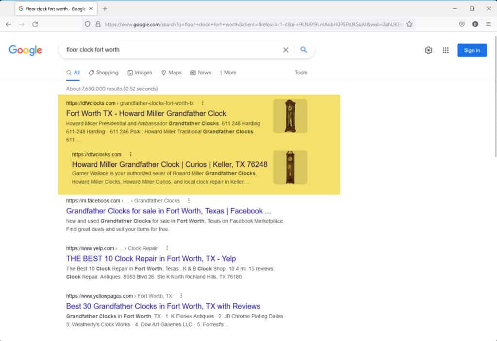Image resolution: width=497 pixels, height=341 pixels.
Task: Click the Google logo
Action: tap(25, 50)
